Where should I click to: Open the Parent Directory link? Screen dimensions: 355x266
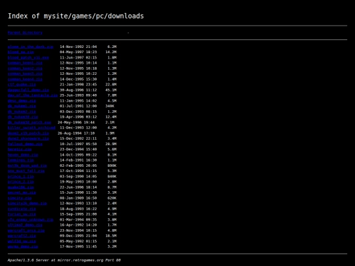tap(25, 33)
